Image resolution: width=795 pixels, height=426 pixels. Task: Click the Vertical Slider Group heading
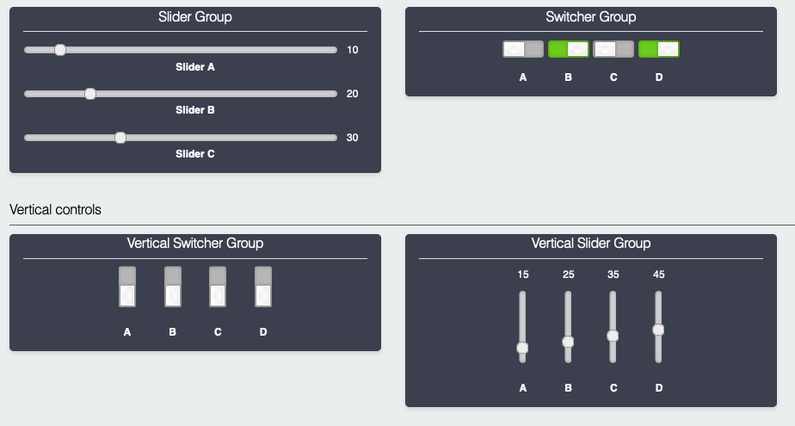591,244
